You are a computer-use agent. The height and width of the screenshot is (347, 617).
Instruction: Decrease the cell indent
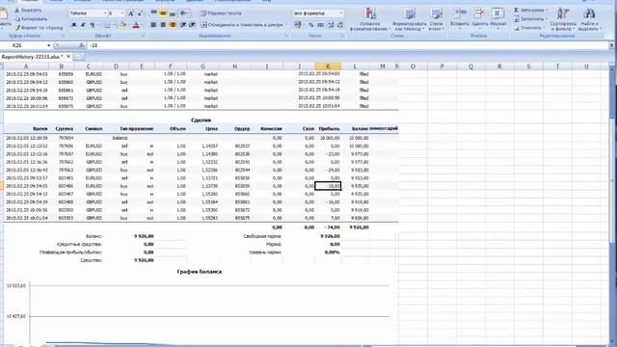coord(183,25)
